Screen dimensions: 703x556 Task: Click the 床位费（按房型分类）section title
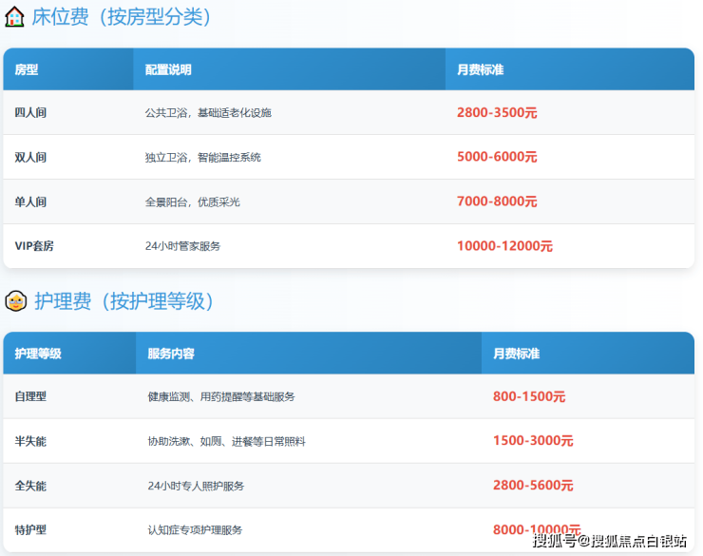click(x=122, y=16)
